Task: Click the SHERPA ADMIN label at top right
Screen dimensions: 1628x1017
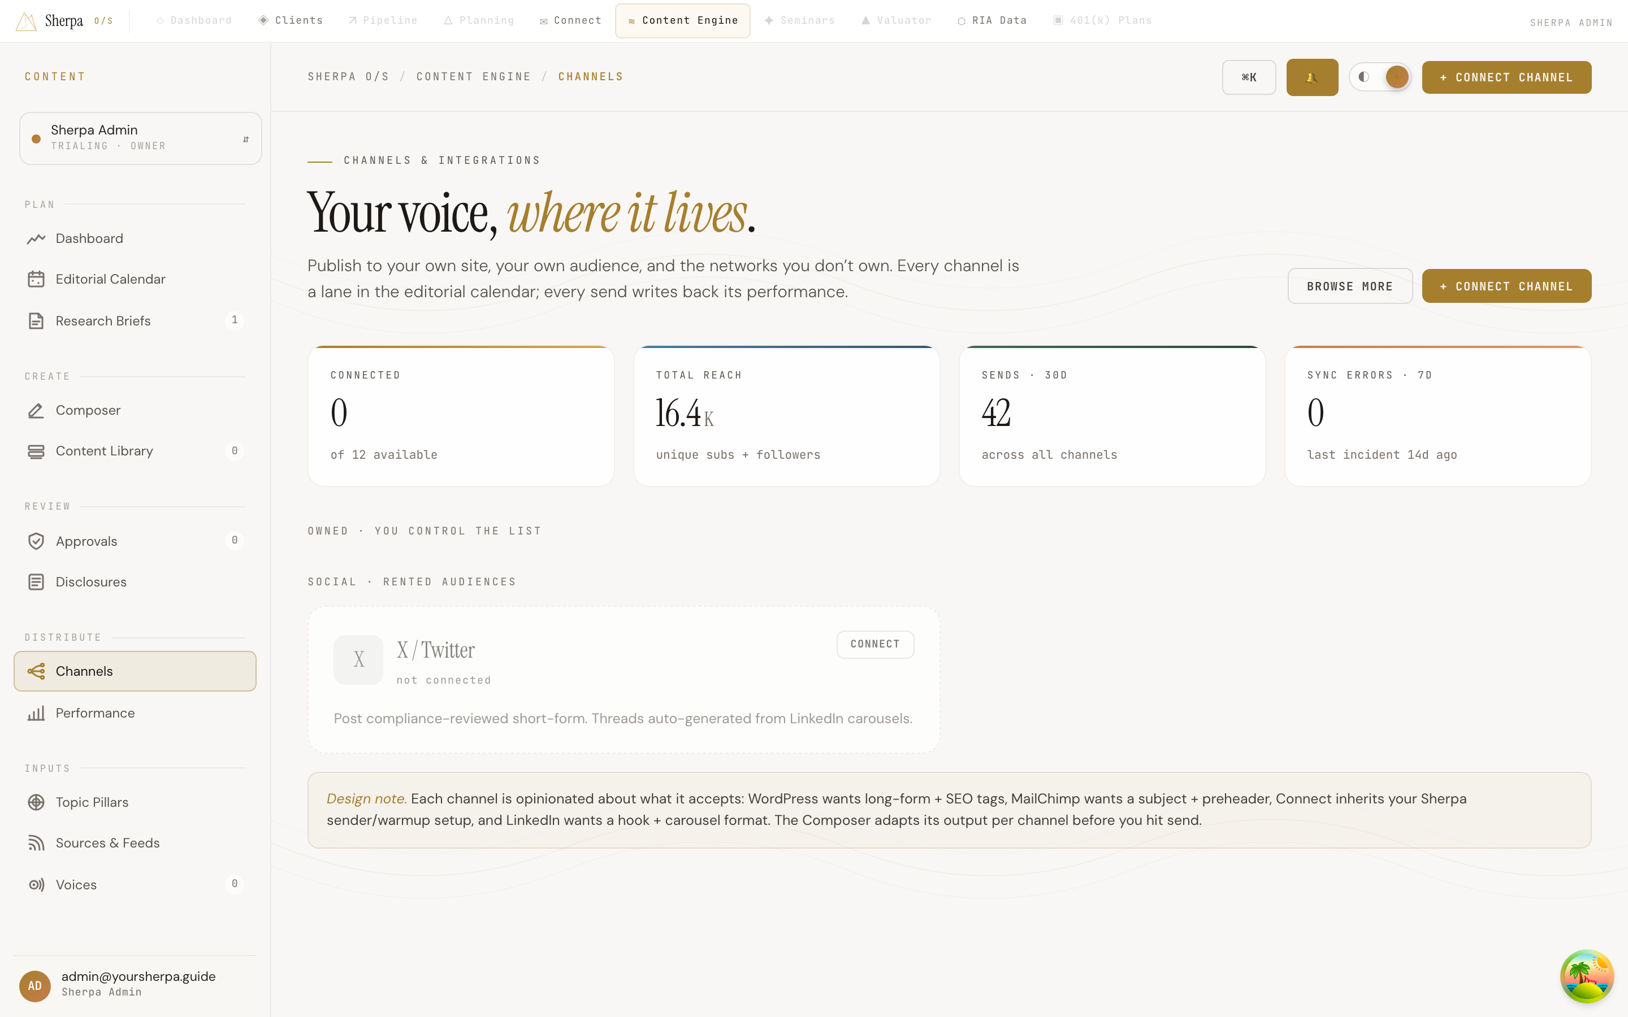Action: [1571, 23]
